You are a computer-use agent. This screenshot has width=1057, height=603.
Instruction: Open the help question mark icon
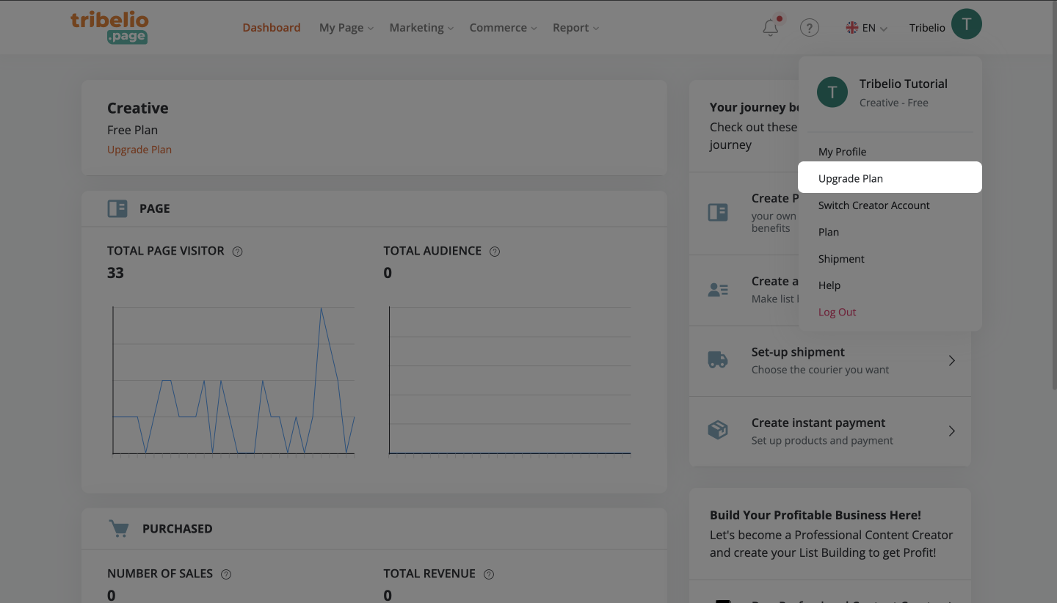click(x=809, y=28)
